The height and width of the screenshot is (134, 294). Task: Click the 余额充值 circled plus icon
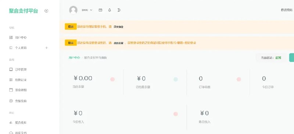[x=11, y=101]
